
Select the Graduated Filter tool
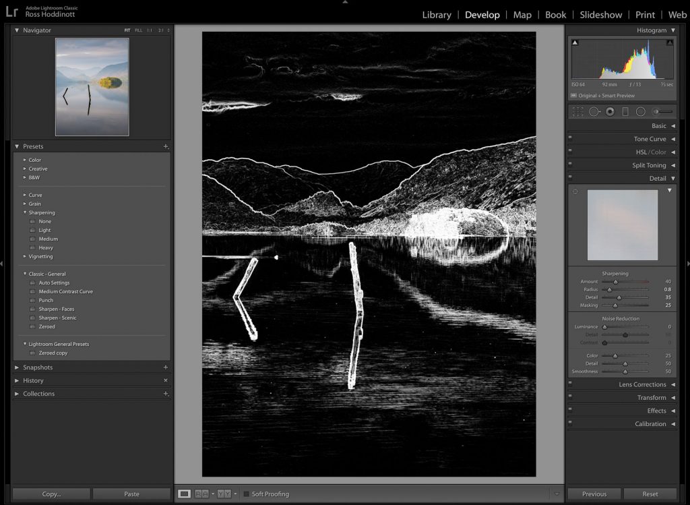(624, 111)
